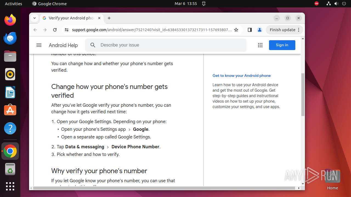Open the Finish update menu

click(x=284, y=30)
